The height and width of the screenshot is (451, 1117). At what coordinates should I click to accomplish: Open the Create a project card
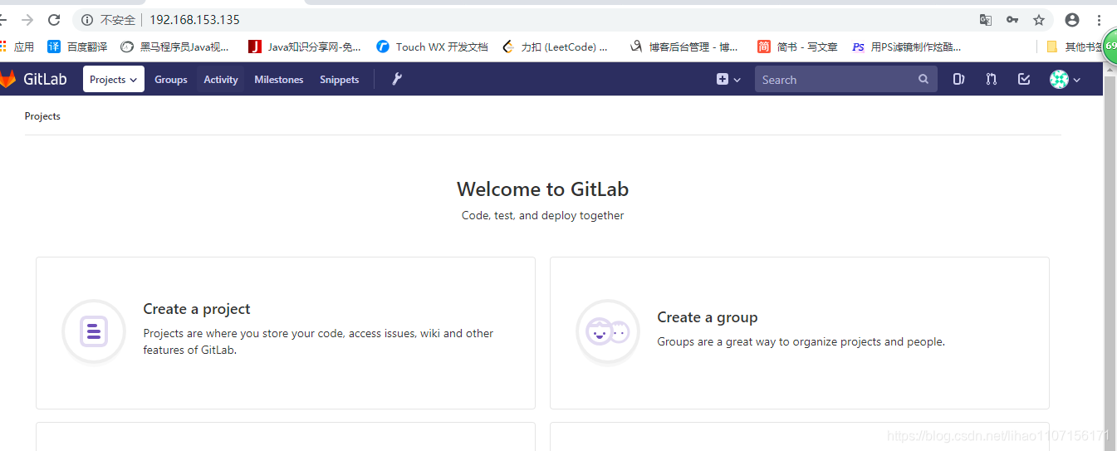tap(286, 333)
